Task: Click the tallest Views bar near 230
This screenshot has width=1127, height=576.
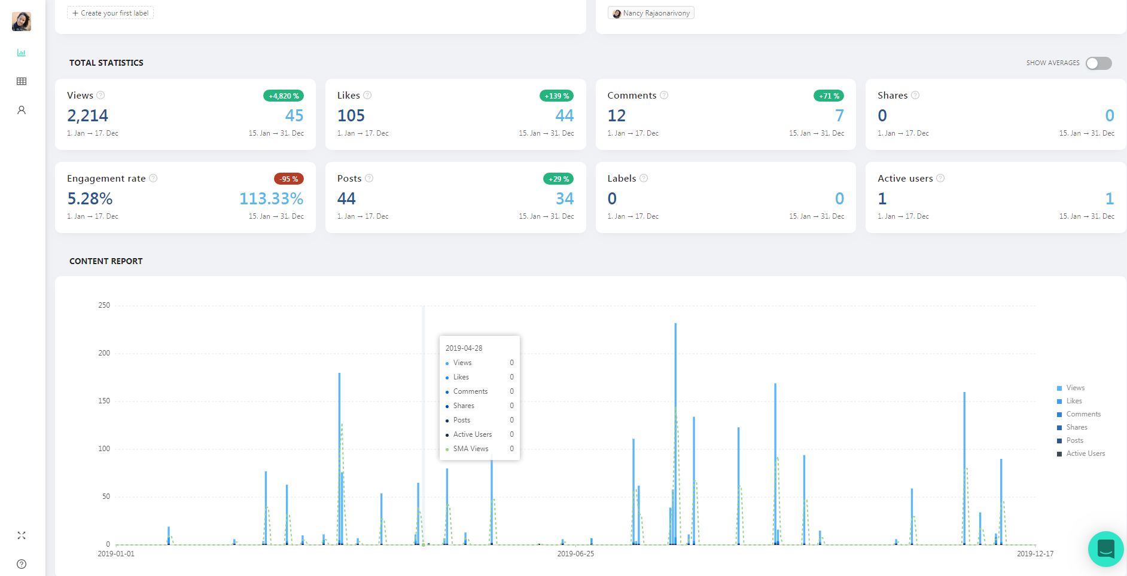Action: tap(676, 433)
